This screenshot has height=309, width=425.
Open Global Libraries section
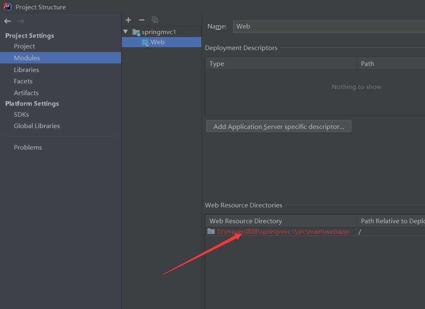click(x=37, y=126)
